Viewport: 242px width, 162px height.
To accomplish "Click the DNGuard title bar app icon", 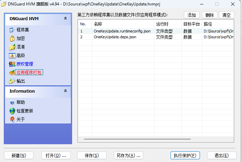I will 3,4.
